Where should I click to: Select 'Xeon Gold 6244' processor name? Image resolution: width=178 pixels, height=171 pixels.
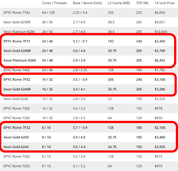[x=16, y=147]
